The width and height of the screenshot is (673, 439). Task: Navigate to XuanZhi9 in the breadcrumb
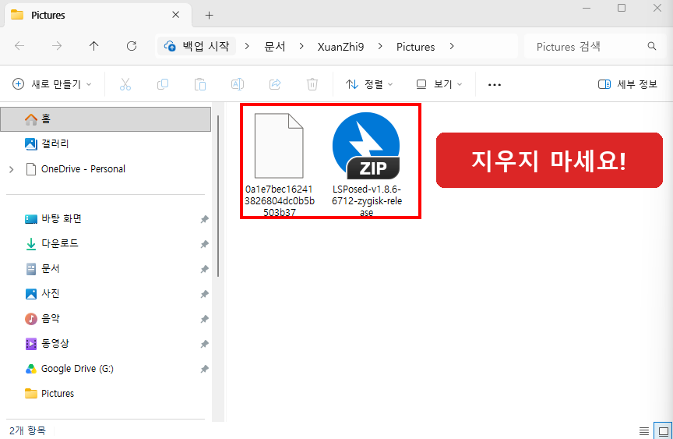tap(341, 46)
